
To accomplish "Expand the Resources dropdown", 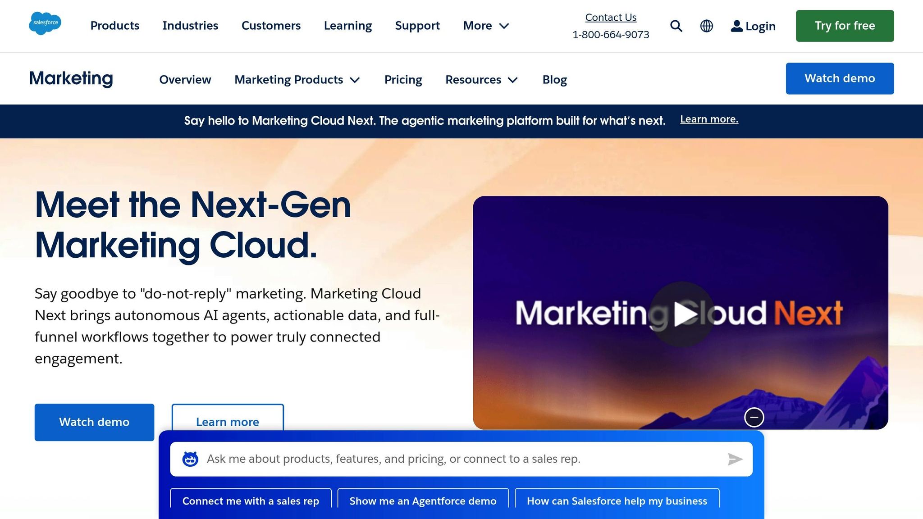I will (481, 80).
